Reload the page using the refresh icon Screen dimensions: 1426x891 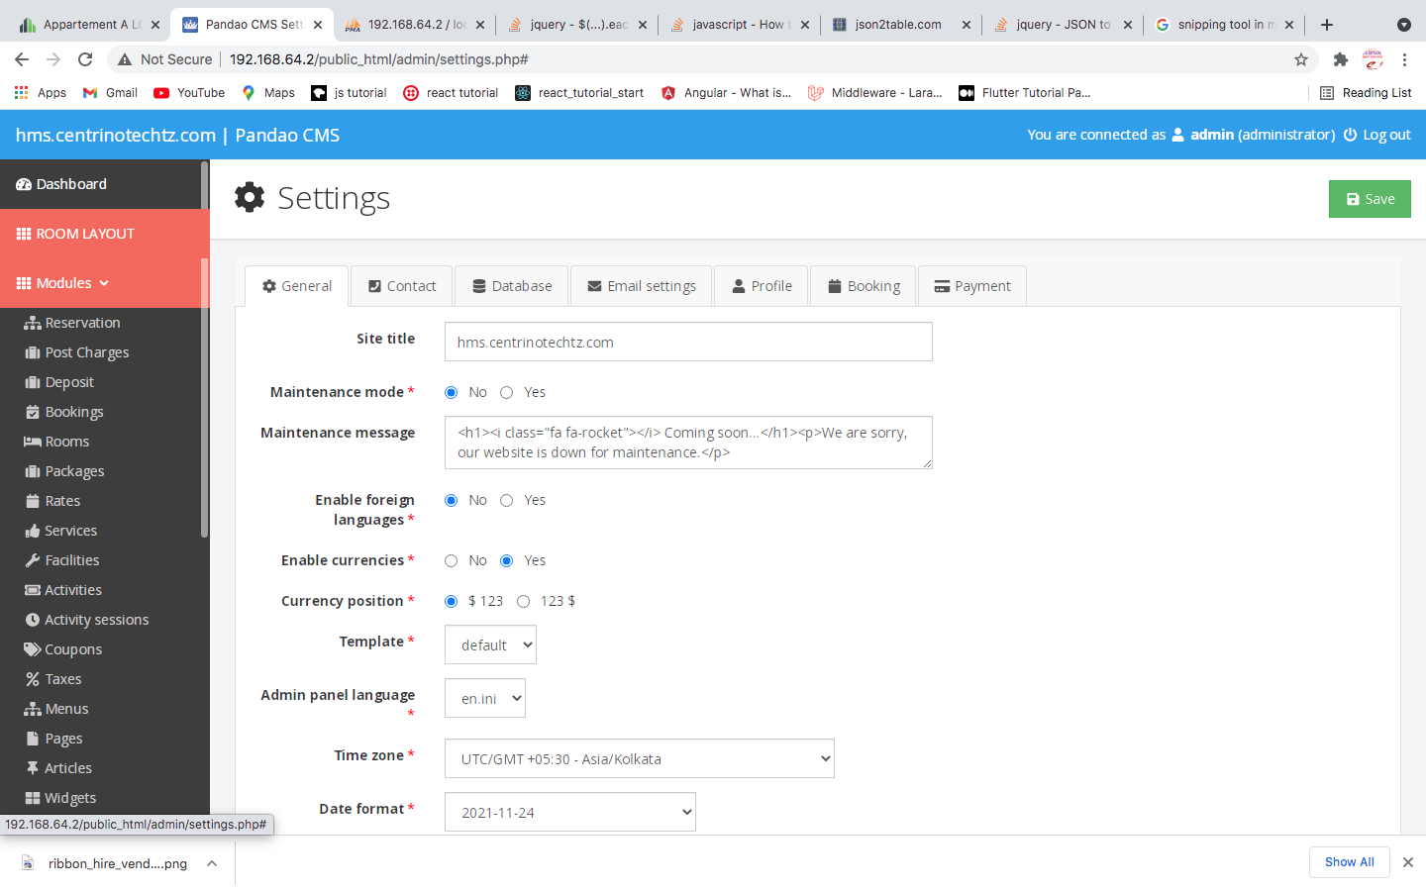click(x=85, y=59)
